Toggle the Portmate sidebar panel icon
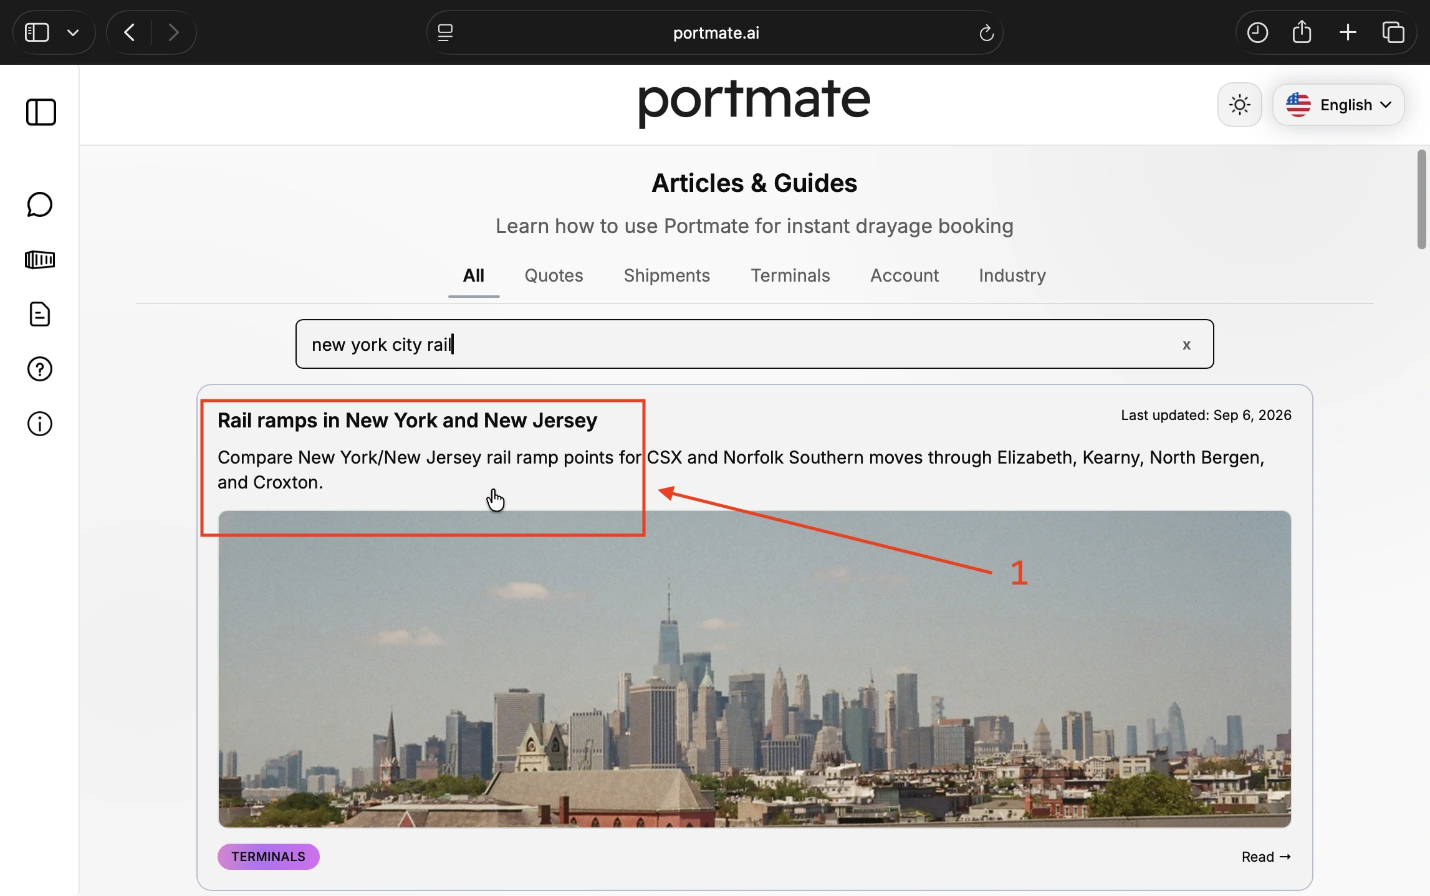1430x896 pixels. coord(41,113)
